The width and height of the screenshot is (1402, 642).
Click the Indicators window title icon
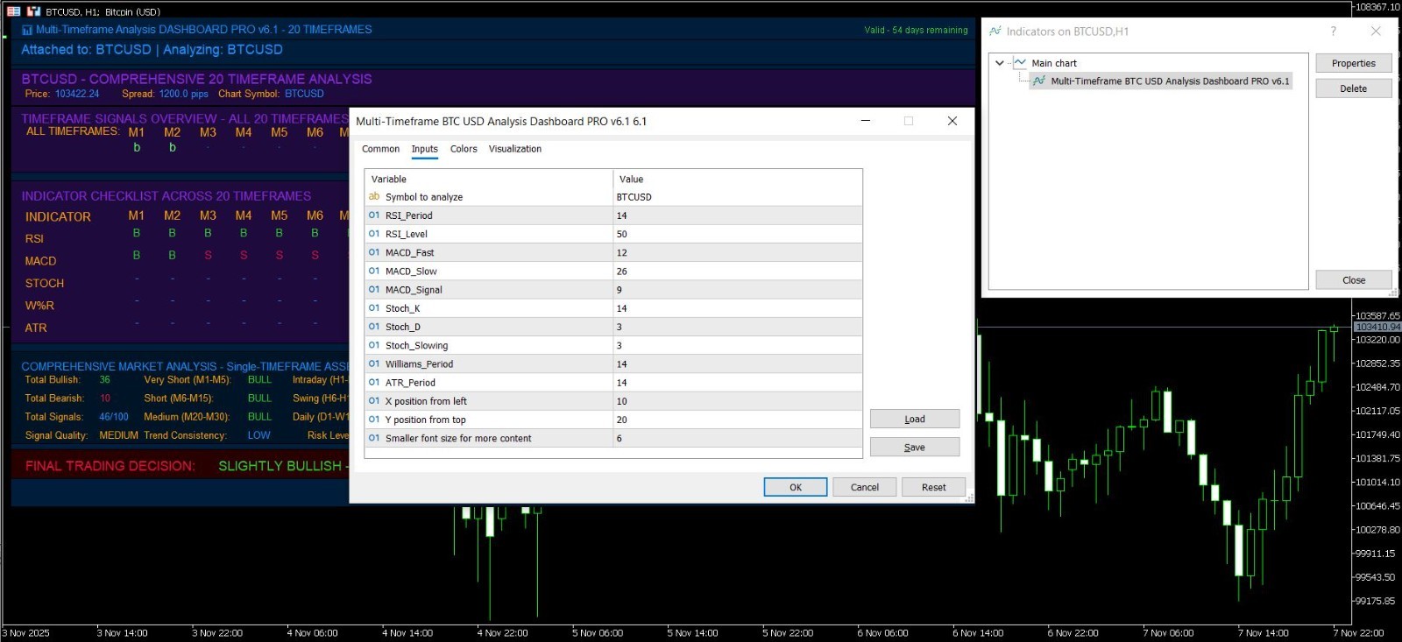pyautogui.click(x=995, y=31)
